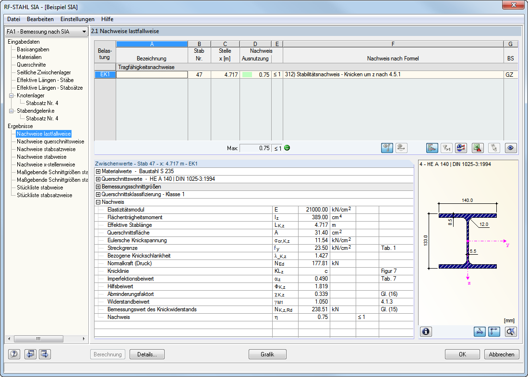Image resolution: width=528 pixels, height=377 pixels.
Task: Open the FA1 - Bemessung nach SIA dropdown
Action: (x=47, y=31)
